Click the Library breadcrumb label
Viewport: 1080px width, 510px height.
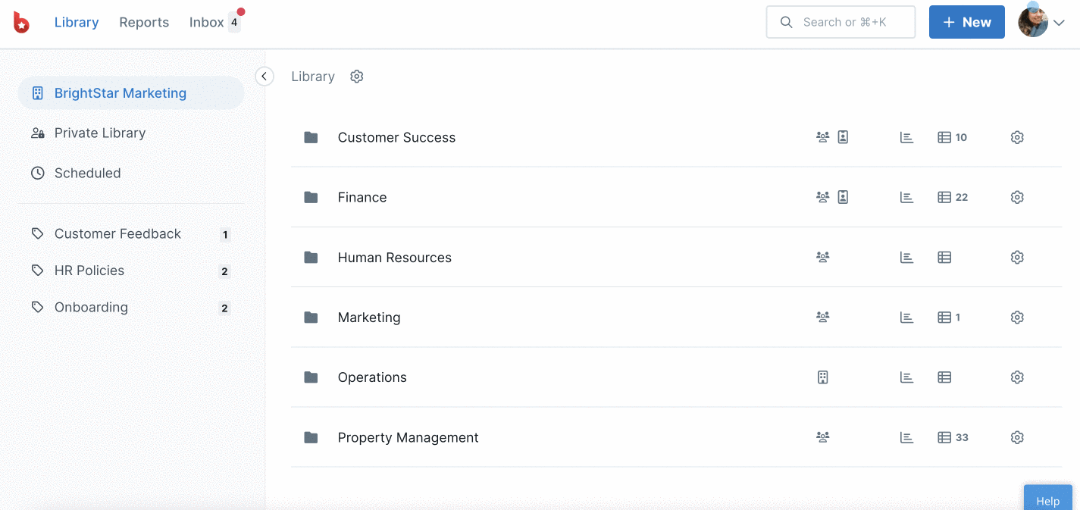[313, 77]
